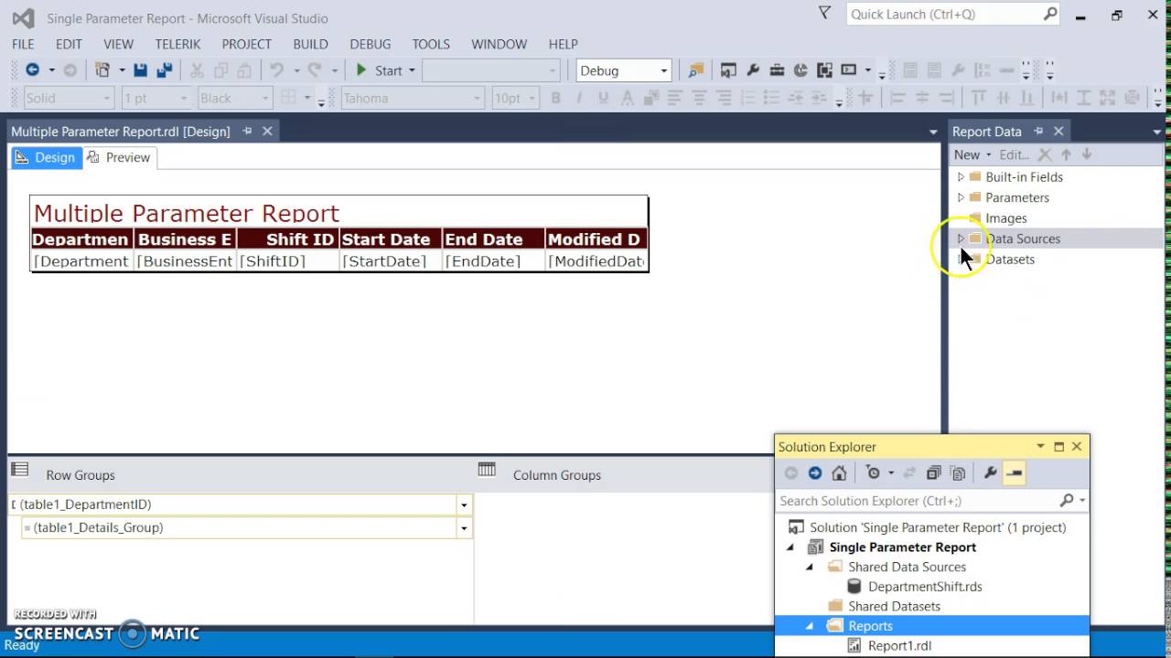Click the Row Groups grid icon

point(20,470)
